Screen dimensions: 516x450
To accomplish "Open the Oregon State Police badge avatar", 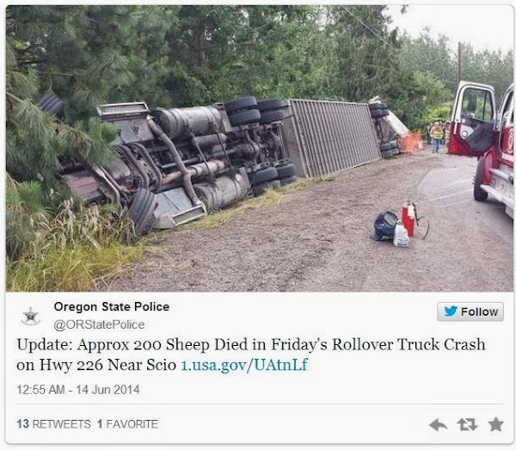I will point(30,316).
